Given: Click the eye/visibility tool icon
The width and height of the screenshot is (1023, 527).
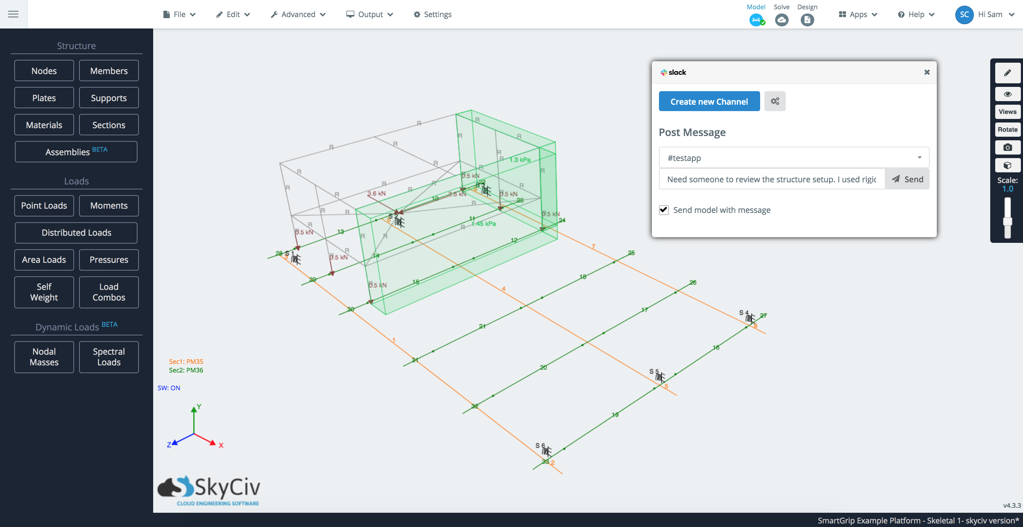Looking at the screenshot, I should (x=1007, y=93).
